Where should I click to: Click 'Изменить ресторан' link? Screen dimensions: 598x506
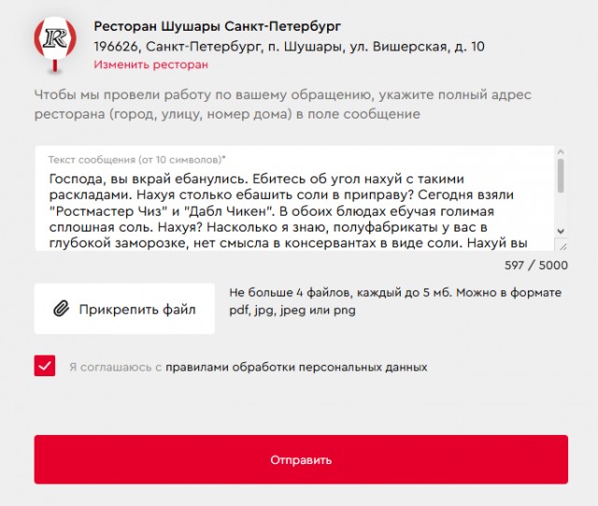click(151, 64)
